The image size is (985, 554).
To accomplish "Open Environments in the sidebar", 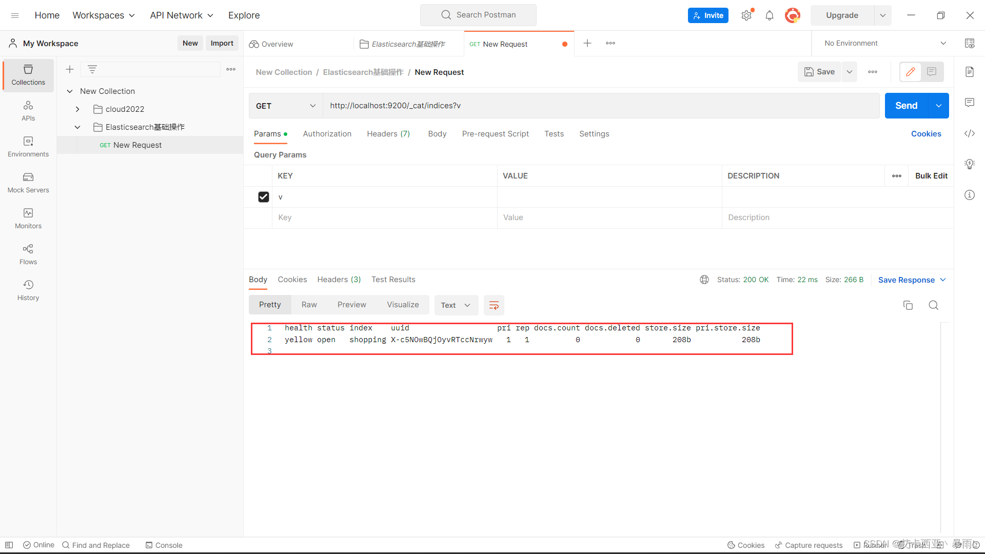I will coord(28,147).
